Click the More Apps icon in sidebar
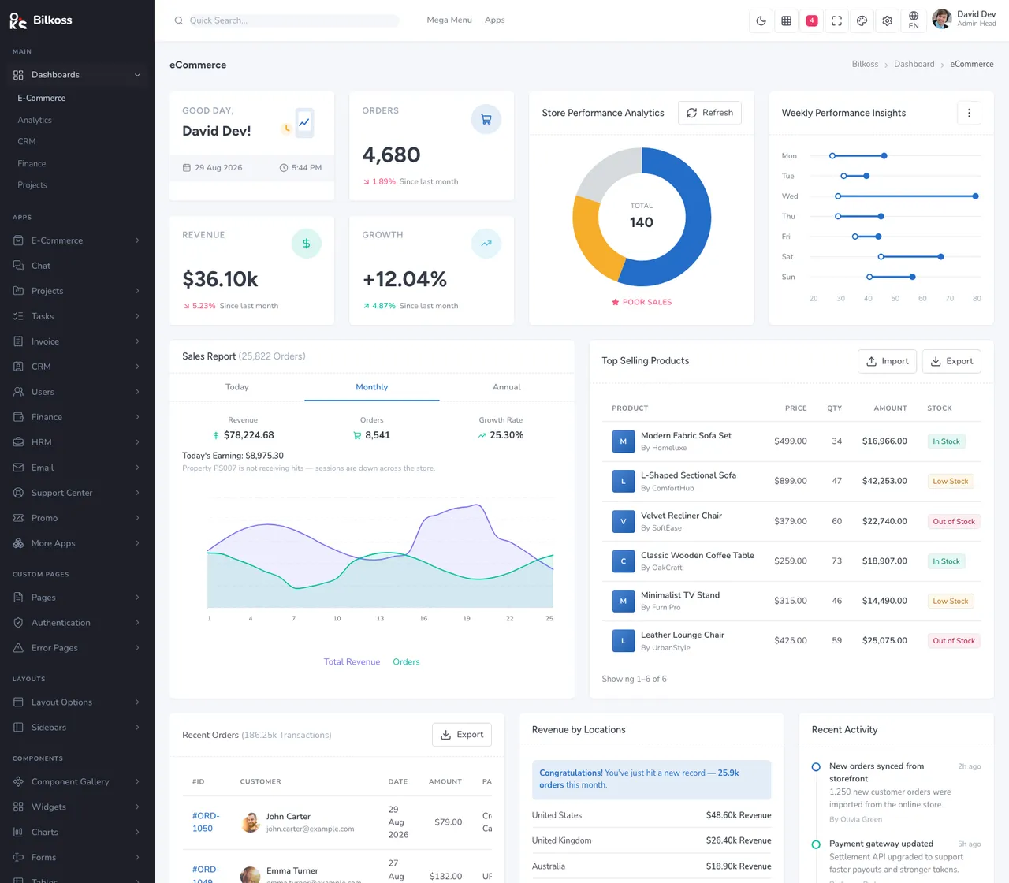The height and width of the screenshot is (883, 1009). point(18,543)
